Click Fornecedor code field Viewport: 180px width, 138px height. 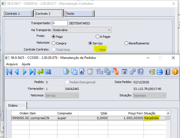point(55,89)
